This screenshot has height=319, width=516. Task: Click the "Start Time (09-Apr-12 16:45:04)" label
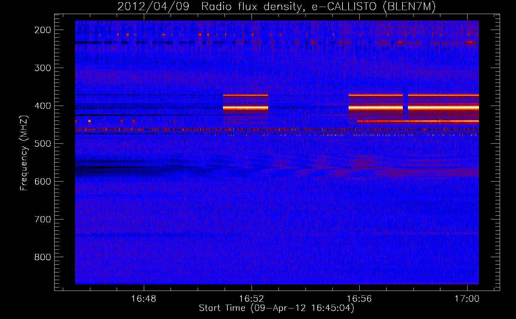click(x=276, y=308)
